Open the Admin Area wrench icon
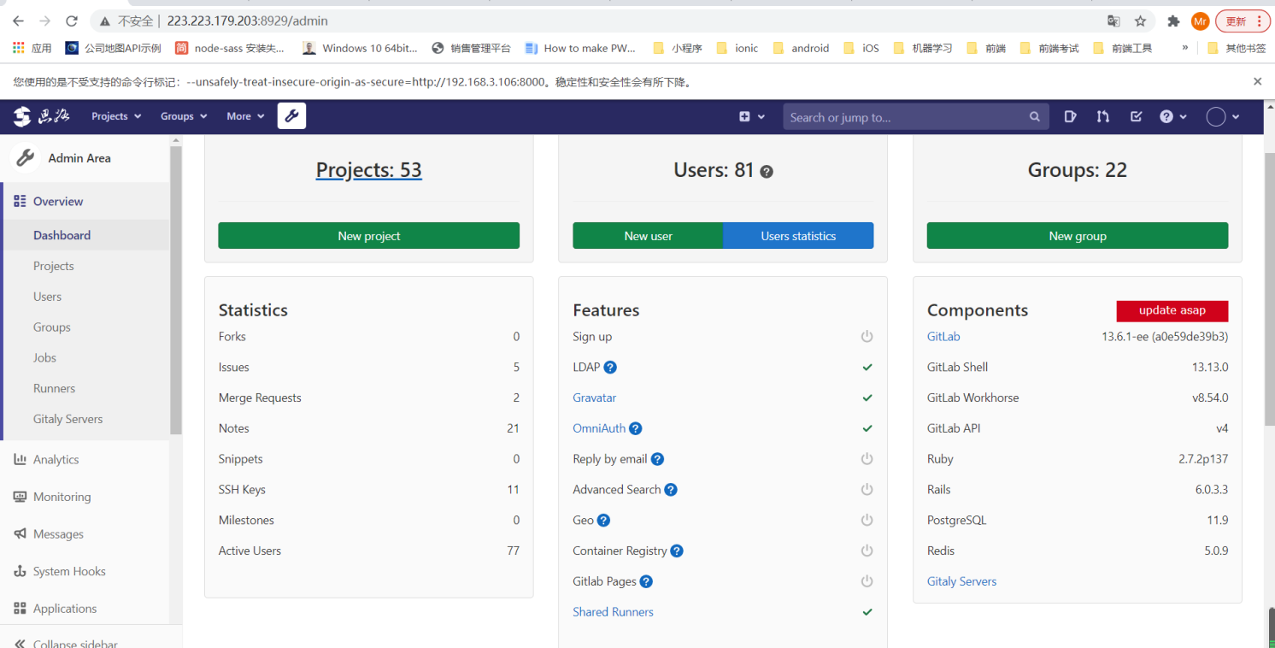This screenshot has width=1275, height=648. (291, 116)
